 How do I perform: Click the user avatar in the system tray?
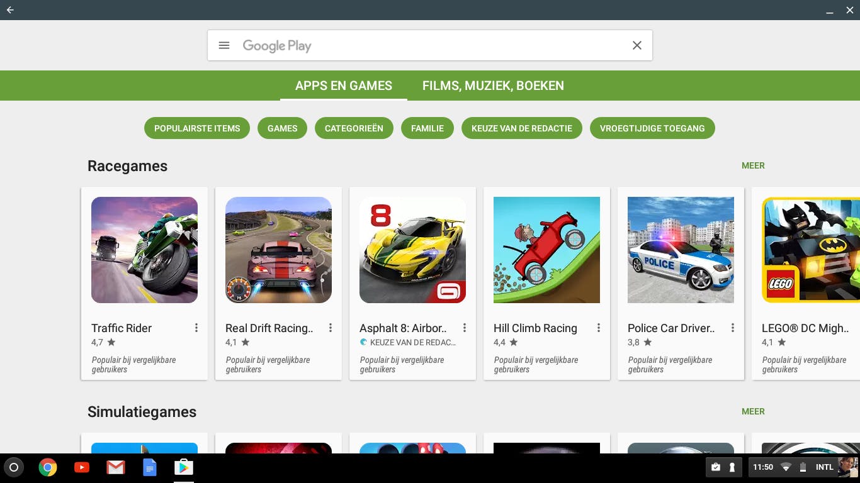tap(847, 467)
